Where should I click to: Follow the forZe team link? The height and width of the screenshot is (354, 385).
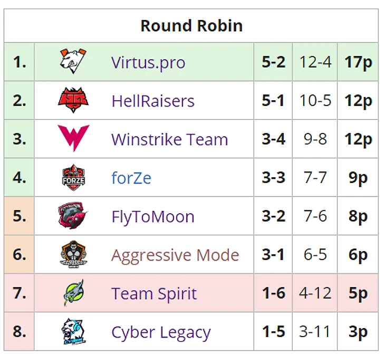pos(131,178)
